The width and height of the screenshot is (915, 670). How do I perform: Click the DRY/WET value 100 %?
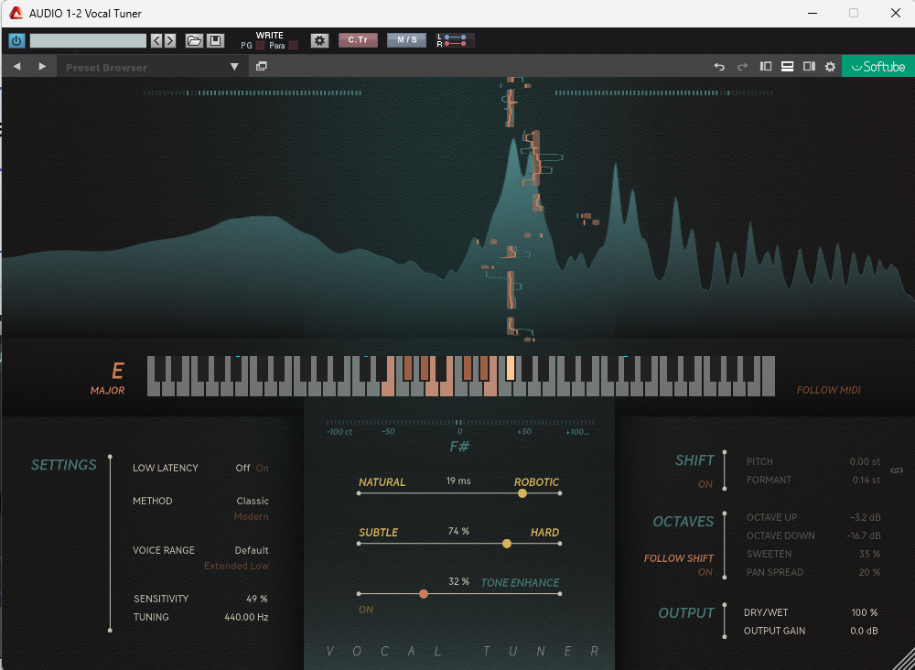pyautogui.click(x=865, y=613)
